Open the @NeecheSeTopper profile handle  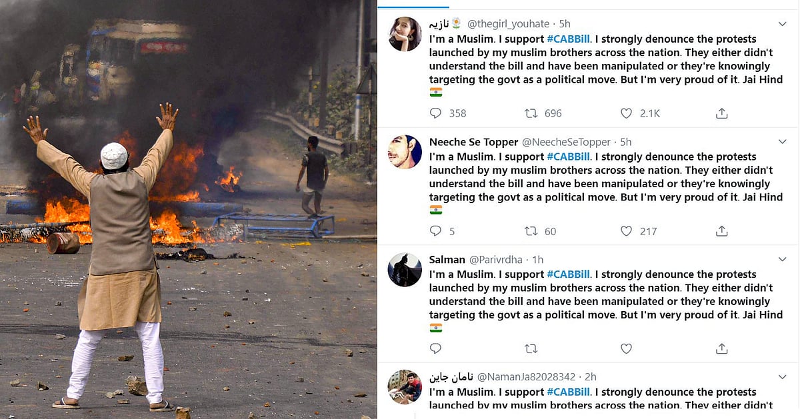click(566, 142)
